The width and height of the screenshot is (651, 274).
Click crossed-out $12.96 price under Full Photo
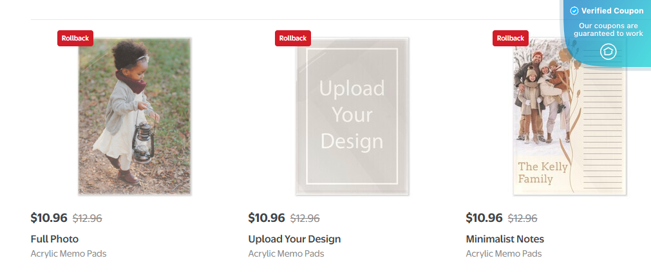click(x=88, y=219)
